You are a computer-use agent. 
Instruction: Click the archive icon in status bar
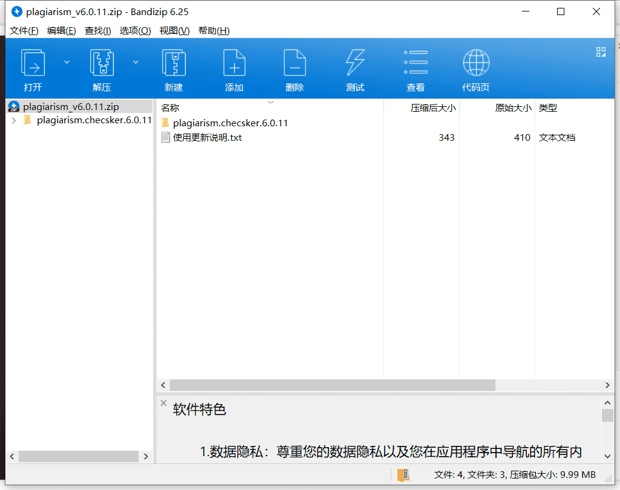tap(403, 475)
